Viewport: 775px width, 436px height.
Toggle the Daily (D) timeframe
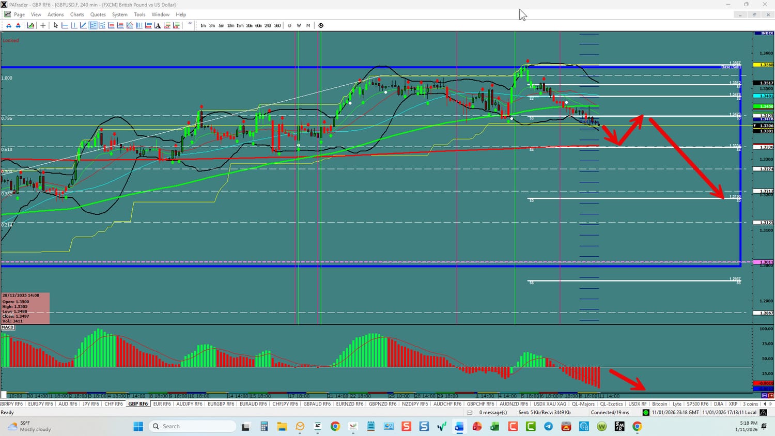click(x=289, y=25)
